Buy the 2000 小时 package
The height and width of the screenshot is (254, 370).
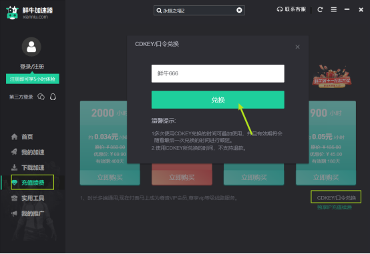point(110,177)
